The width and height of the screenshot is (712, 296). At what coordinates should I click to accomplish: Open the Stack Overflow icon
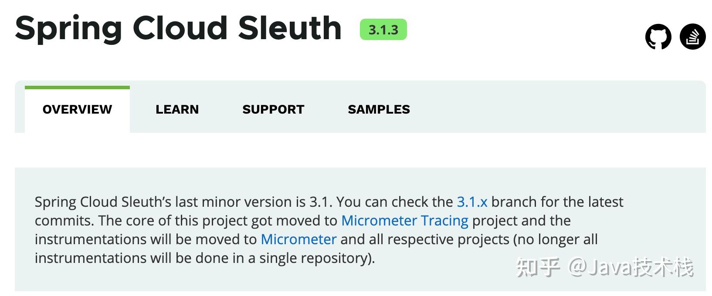[x=692, y=37]
